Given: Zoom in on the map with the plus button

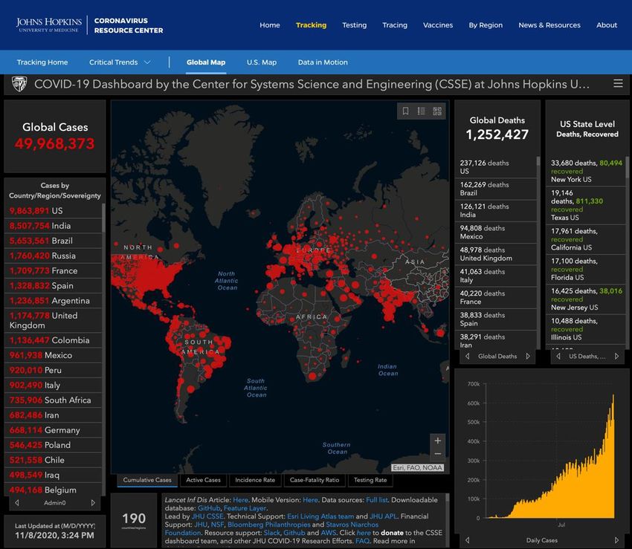Looking at the screenshot, I should coord(438,441).
